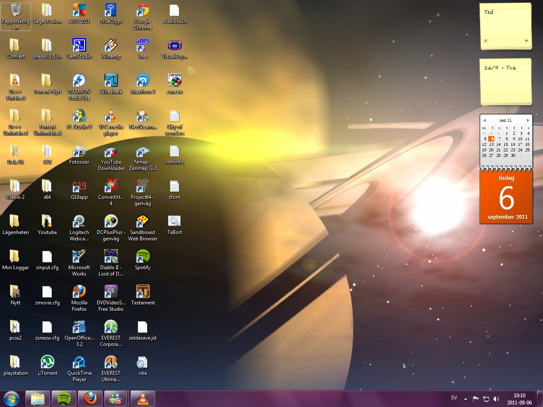Go to next month in calendar gadget
Image resolution: width=543 pixels, height=407 pixels.
point(528,120)
